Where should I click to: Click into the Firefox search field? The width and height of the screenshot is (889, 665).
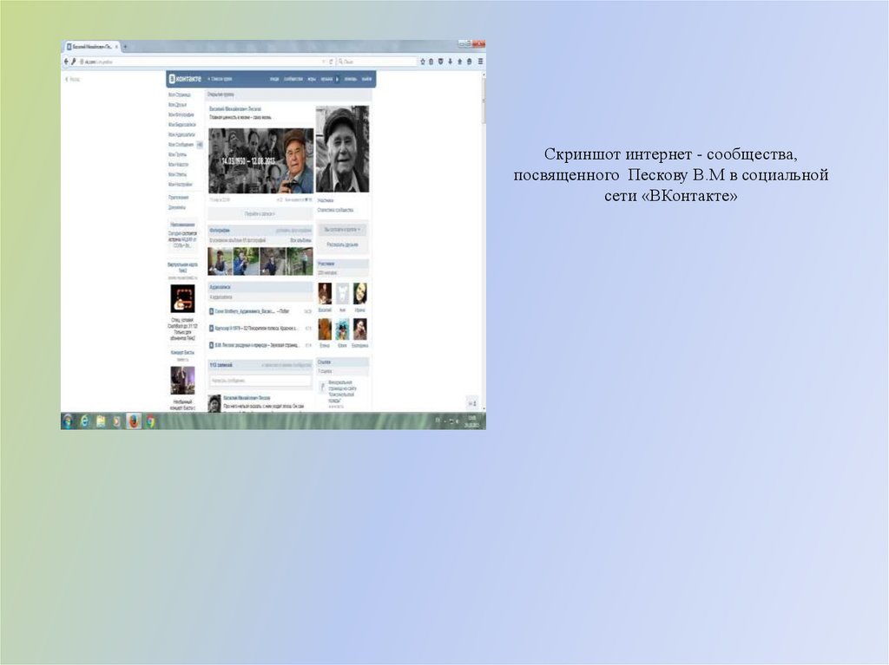tap(377, 62)
